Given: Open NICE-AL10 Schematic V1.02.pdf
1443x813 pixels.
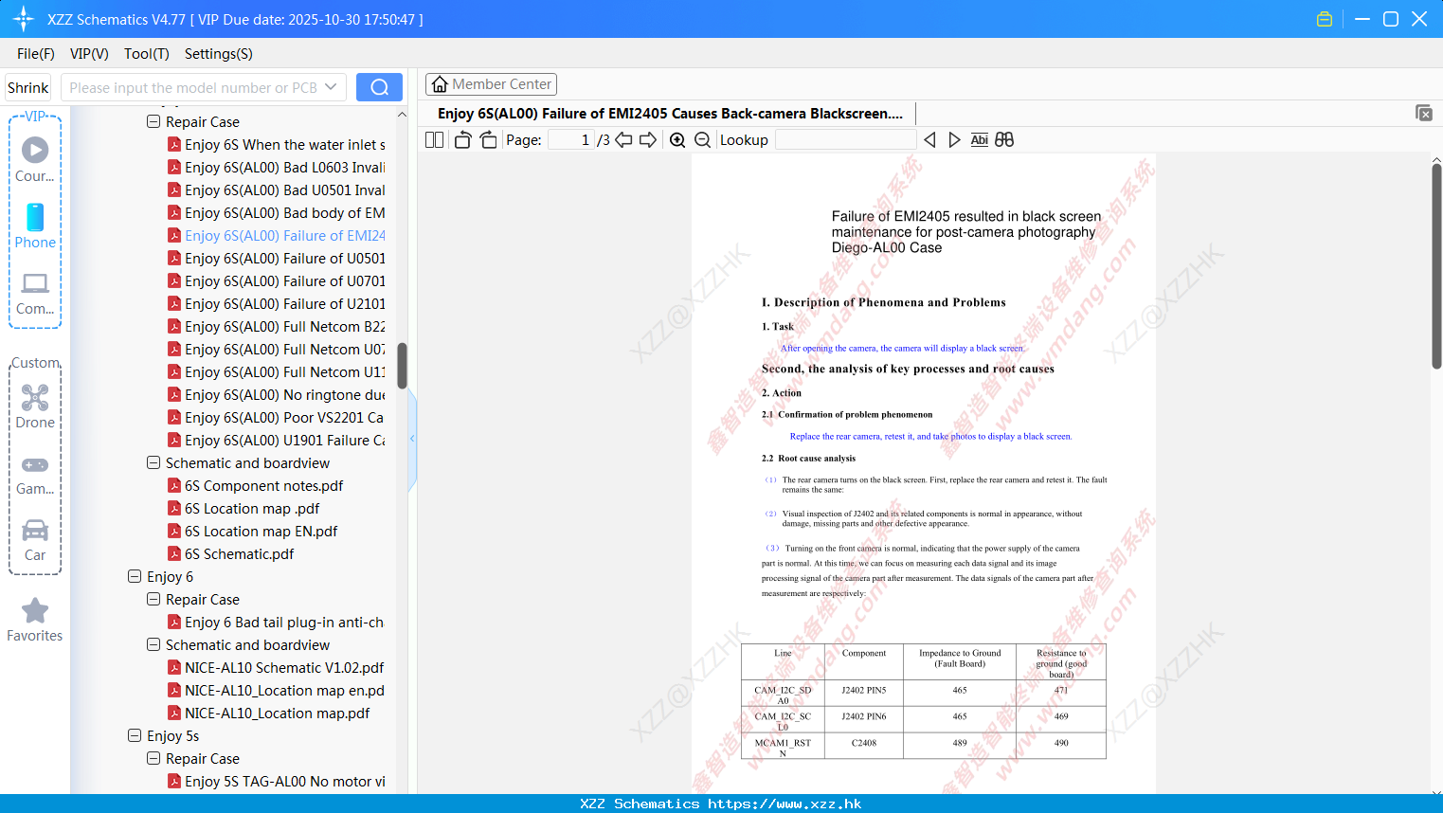Looking at the screenshot, I should point(277,667).
